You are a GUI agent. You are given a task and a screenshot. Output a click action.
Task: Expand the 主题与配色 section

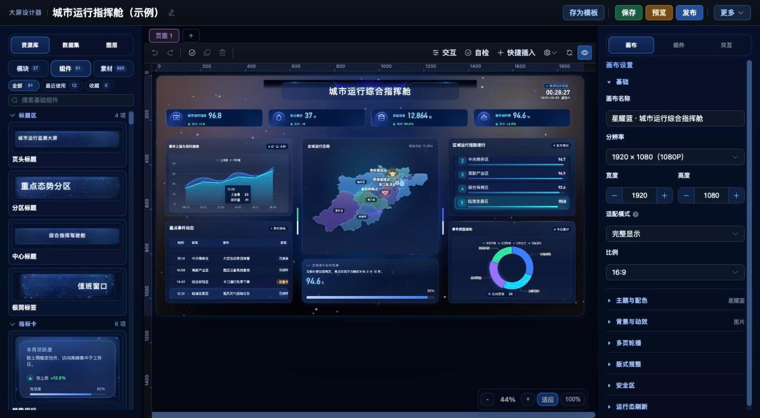coord(675,301)
